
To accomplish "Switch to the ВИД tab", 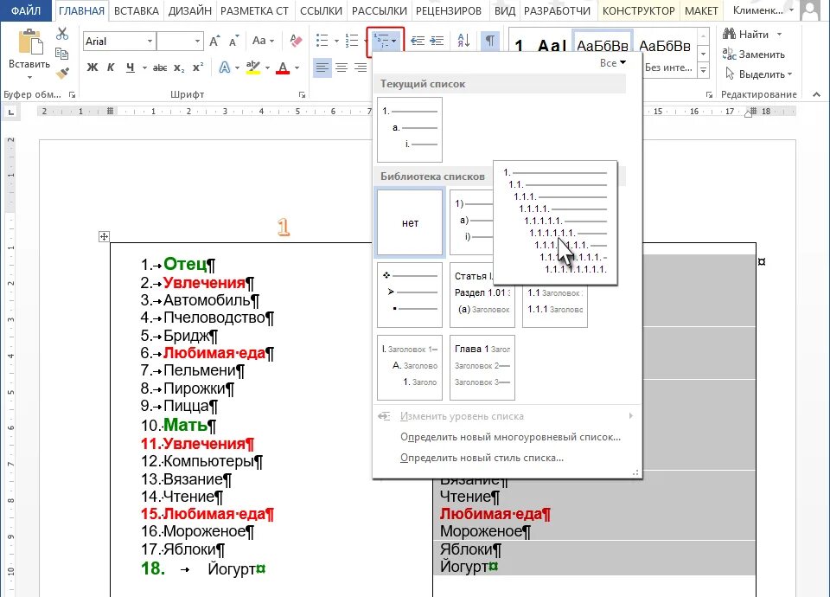I will point(504,10).
